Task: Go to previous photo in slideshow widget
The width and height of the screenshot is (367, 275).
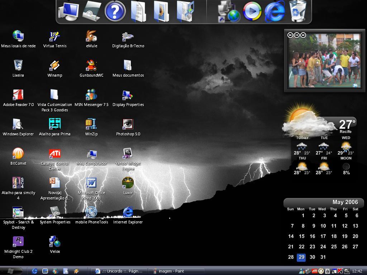Action: click(x=290, y=35)
